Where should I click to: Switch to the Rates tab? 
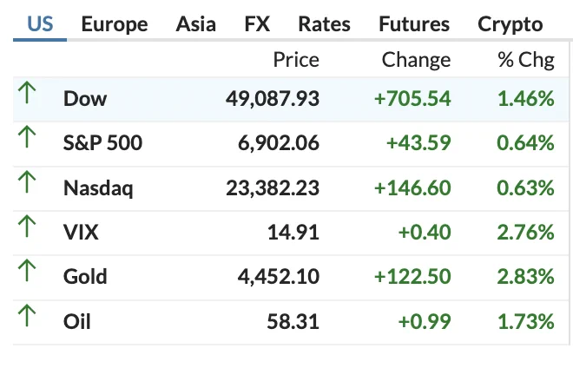coord(324,24)
